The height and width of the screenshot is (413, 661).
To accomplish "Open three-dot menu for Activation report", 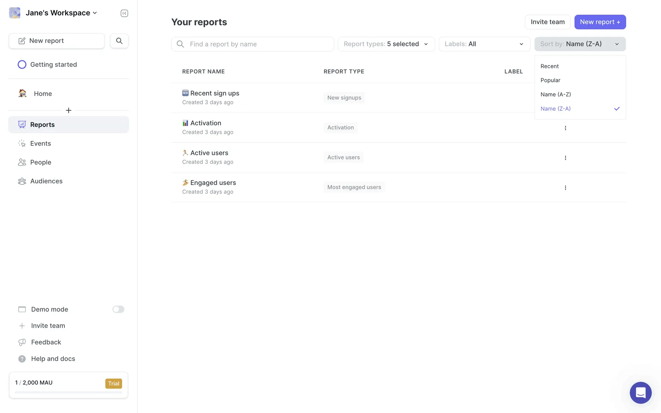I will [565, 128].
